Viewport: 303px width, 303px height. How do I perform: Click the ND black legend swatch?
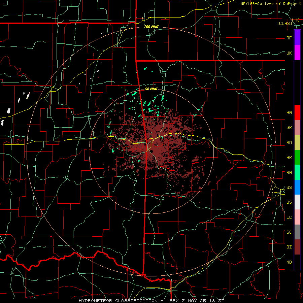click(297, 262)
